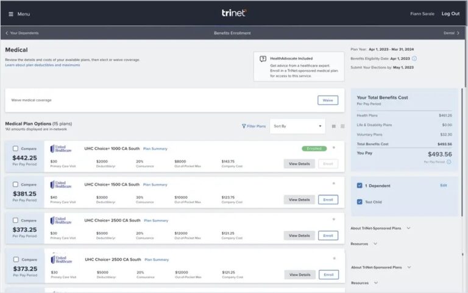Check Compare box for $442.25 plan
The width and height of the screenshot is (468, 293).
coord(16,149)
